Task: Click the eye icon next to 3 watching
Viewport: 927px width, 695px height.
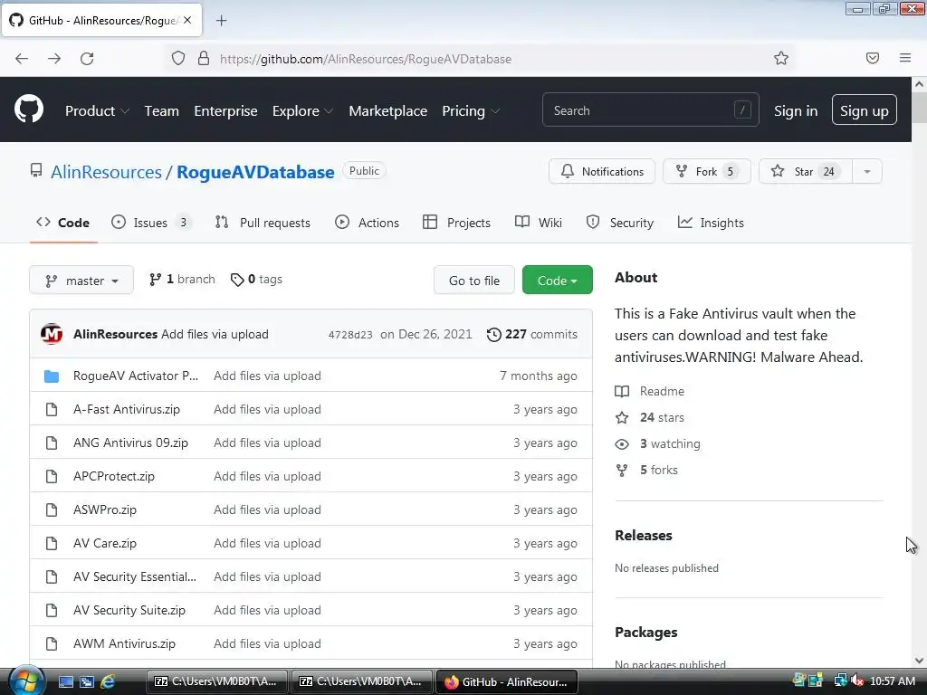Action: pyautogui.click(x=622, y=443)
